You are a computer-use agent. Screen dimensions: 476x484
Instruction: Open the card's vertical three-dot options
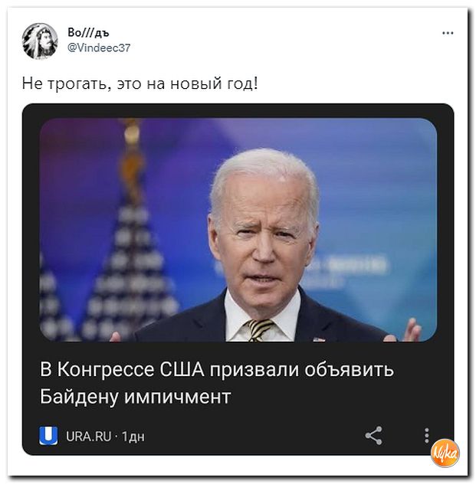click(x=427, y=436)
